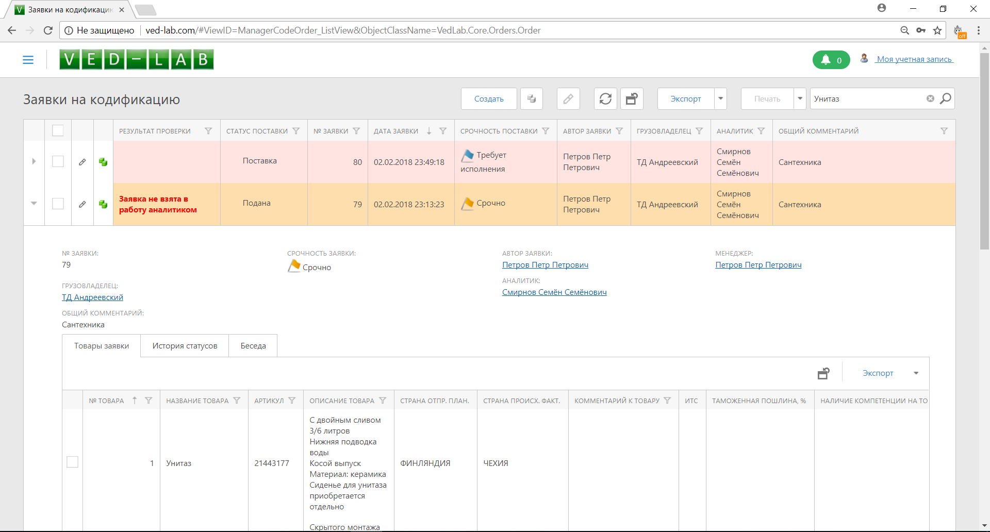Click the column chooser icon in main toolbar
This screenshot has height=532, width=990.
[632, 98]
